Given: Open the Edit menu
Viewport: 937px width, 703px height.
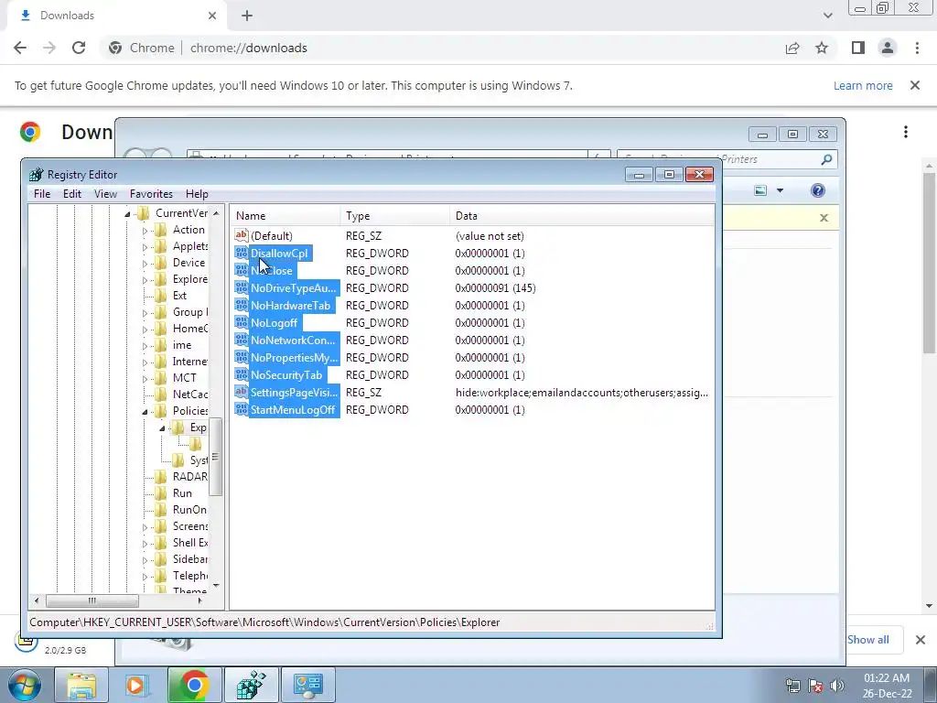Looking at the screenshot, I should [x=71, y=194].
